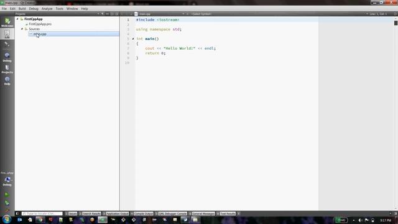
Task: Click the #include <iostream> code line
Action: coord(157,20)
